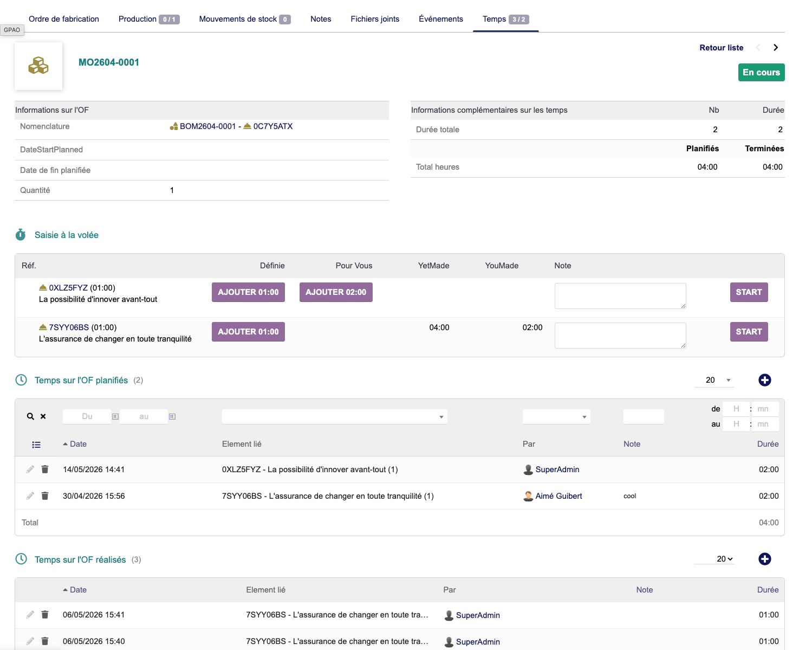Go to next record arrow
The width and height of the screenshot is (799, 650).
click(x=776, y=48)
